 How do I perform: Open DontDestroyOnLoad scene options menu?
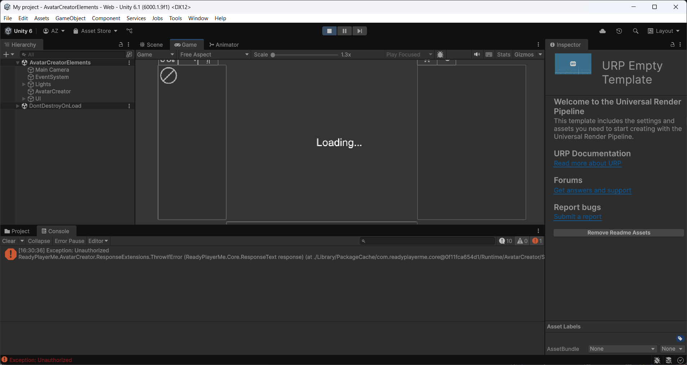click(x=129, y=106)
